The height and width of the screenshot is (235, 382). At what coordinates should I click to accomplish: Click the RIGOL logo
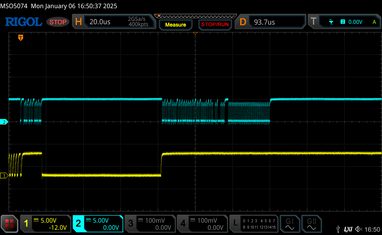click(x=24, y=22)
